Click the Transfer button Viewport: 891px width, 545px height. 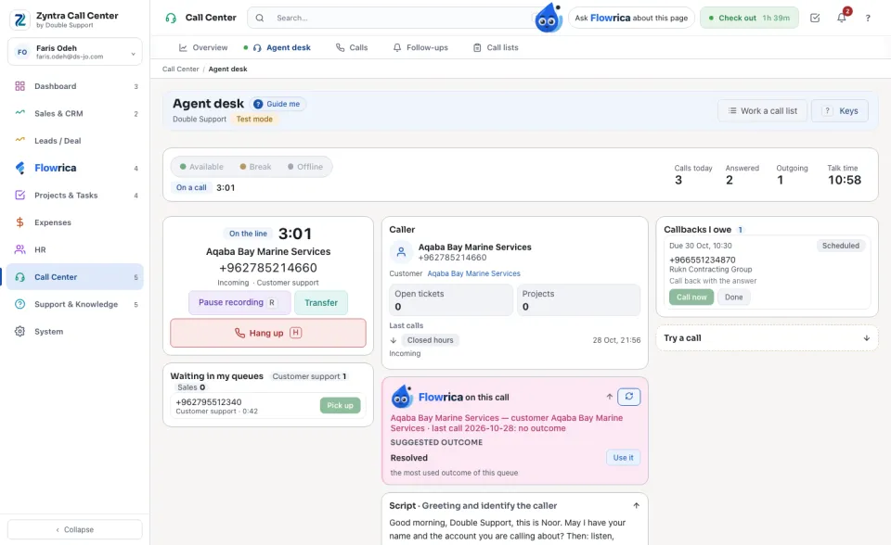coord(321,302)
